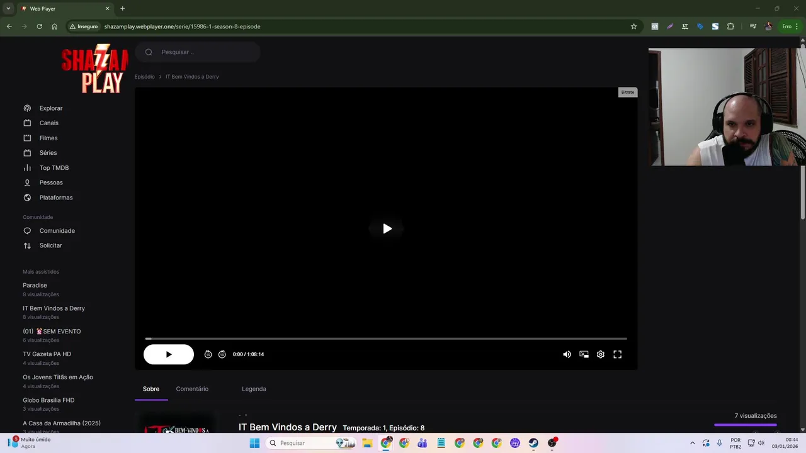Click the 7 visualizações counter
Screen dimensions: 806x453
[x=756, y=416]
